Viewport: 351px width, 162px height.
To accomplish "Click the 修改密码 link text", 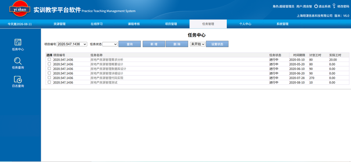I will pos(343,7).
